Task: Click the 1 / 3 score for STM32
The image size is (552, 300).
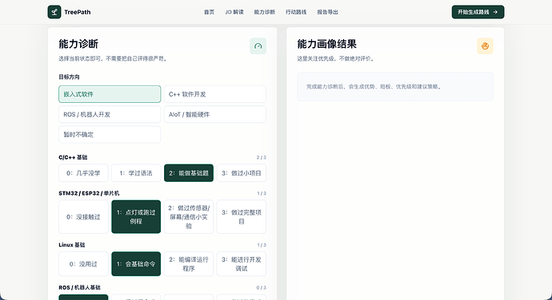Action: point(262,193)
